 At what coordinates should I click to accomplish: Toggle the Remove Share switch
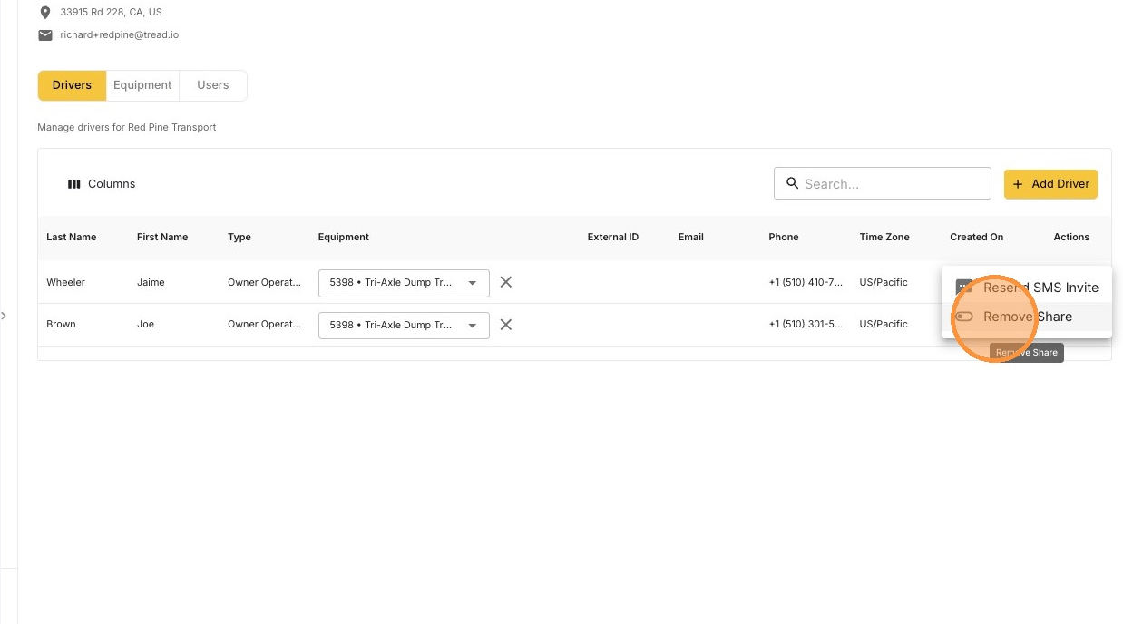coord(964,317)
